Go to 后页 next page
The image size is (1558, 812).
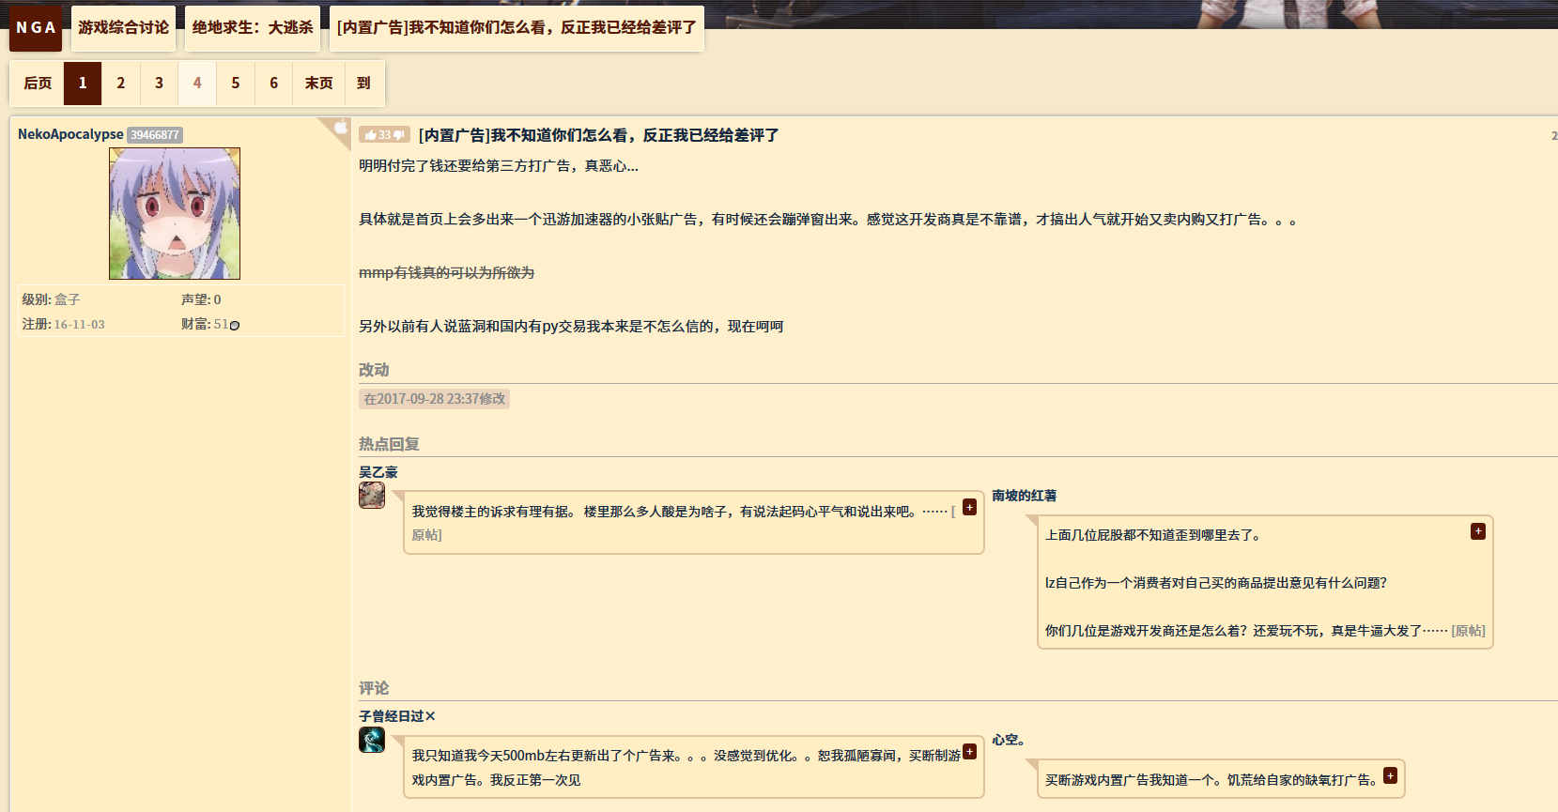point(38,84)
